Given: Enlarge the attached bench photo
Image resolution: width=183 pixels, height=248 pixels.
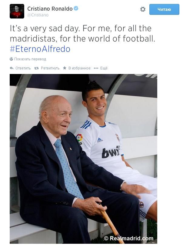Looking at the screenshot, I should [x=83, y=159].
